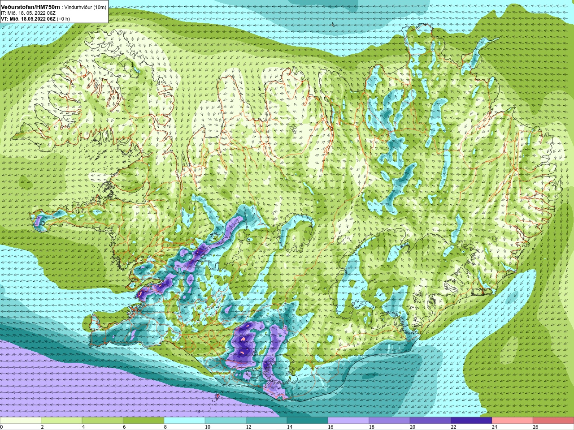Select the dark indigo 22–24 legend swatch
Screen dimensions: 574x430
click(x=472, y=421)
